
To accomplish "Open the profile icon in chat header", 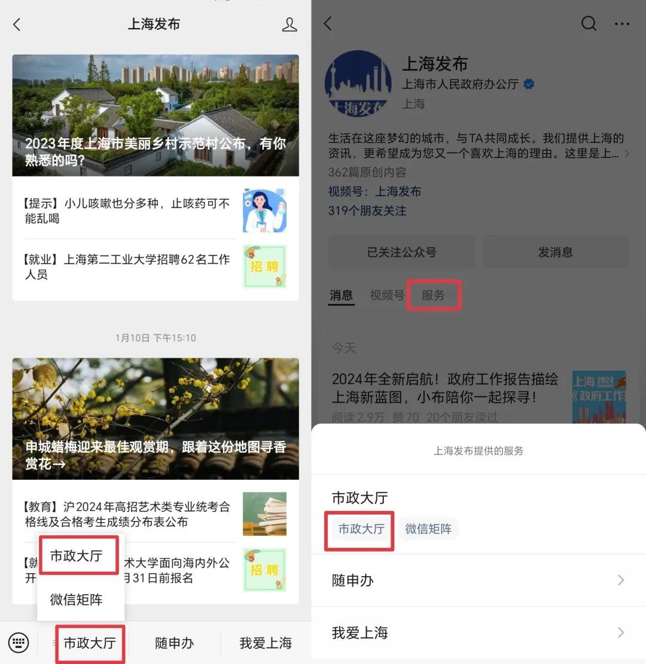I will tap(290, 25).
